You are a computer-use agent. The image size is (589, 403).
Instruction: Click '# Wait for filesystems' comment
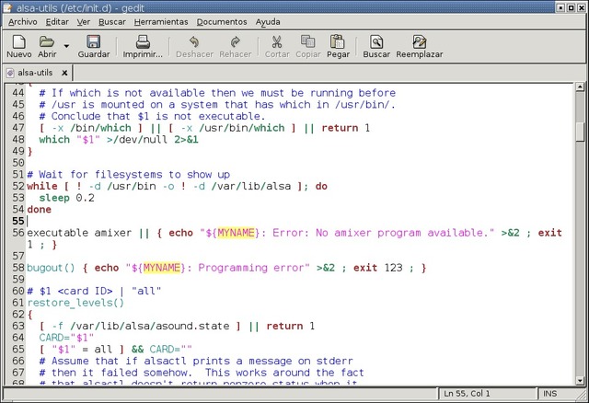[x=129, y=175]
